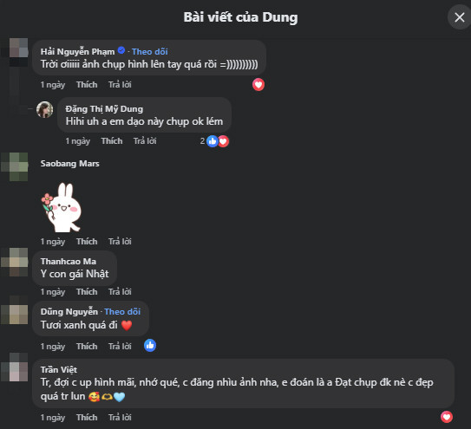
Task: Open thumbs-up reaction on Dũng Nguyễn's comment
Action: coord(150,346)
